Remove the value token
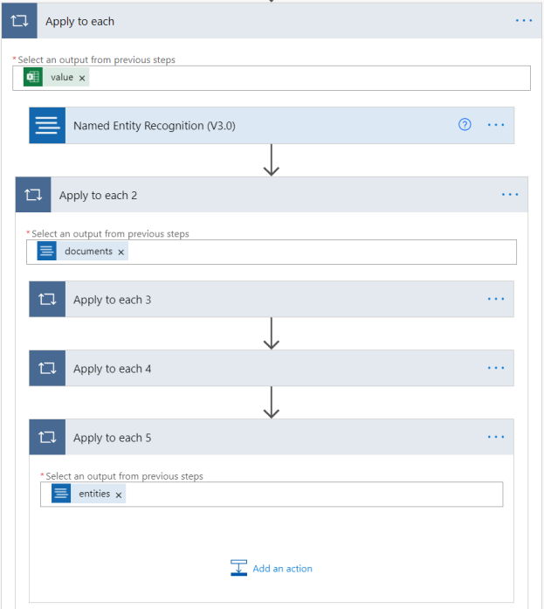This screenshot has height=609, width=544. coord(82,78)
